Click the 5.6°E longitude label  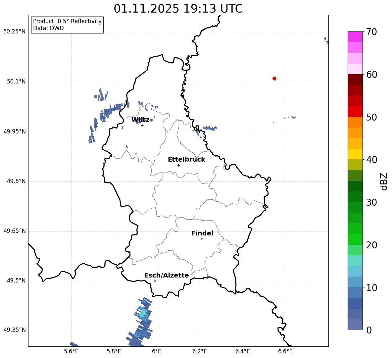[71, 351]
